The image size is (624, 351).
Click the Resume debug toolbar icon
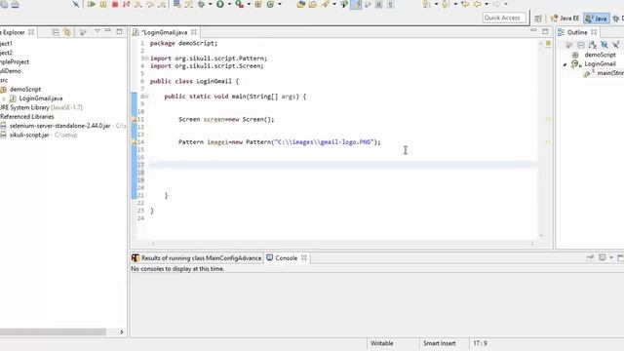(x=92, y=4)
